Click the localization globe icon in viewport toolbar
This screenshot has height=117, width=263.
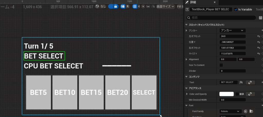coord(98,6)
